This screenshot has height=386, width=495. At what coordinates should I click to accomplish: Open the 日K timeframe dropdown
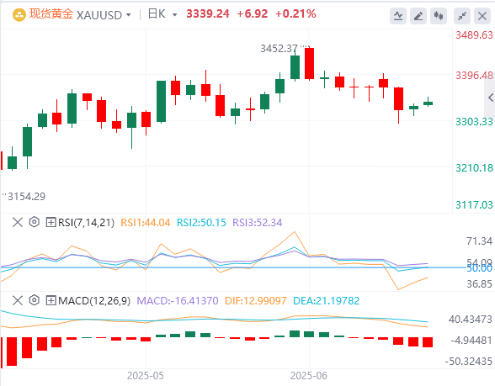click(x=162, y=14)
